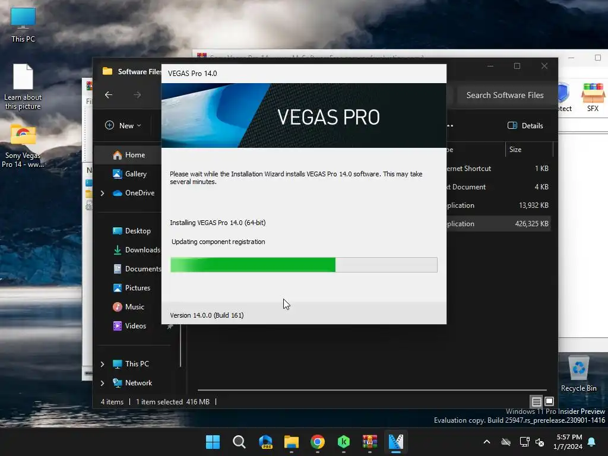The height and width of the screenshot is (456, 608).
Task: Open Google Chrome from taskbar
Action: tap(318, 442)
